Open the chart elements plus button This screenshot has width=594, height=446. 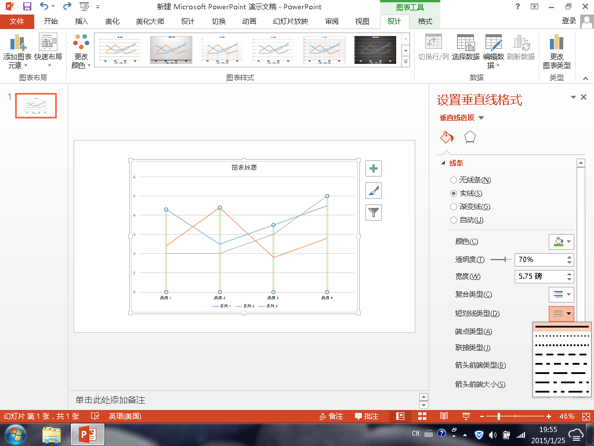pos(374,168)
